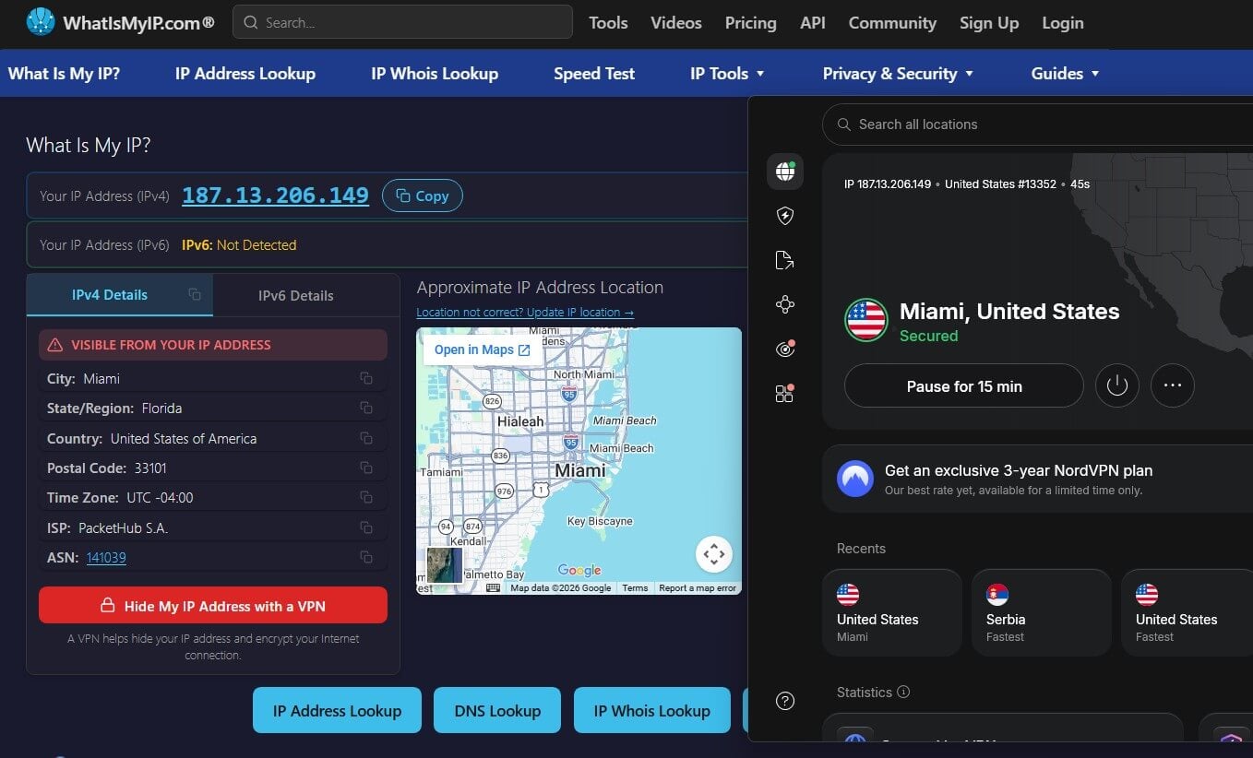Click the WhatIsMyIP.com logo
Screen dimensions: 1253x758
120,22
